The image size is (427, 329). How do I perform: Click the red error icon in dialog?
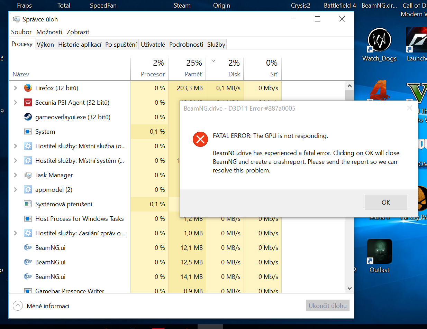(200, 139)
